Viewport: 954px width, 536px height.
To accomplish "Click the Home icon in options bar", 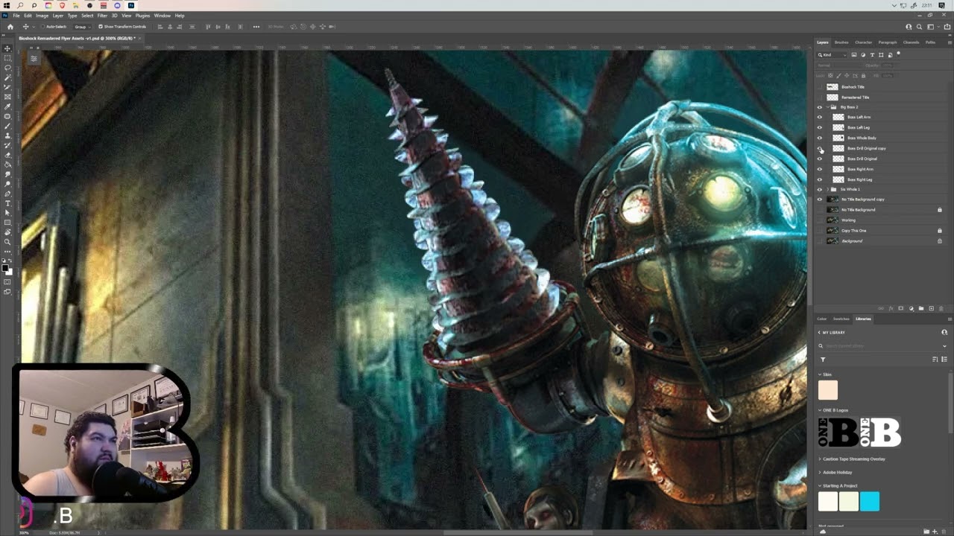I will (10, 27).
